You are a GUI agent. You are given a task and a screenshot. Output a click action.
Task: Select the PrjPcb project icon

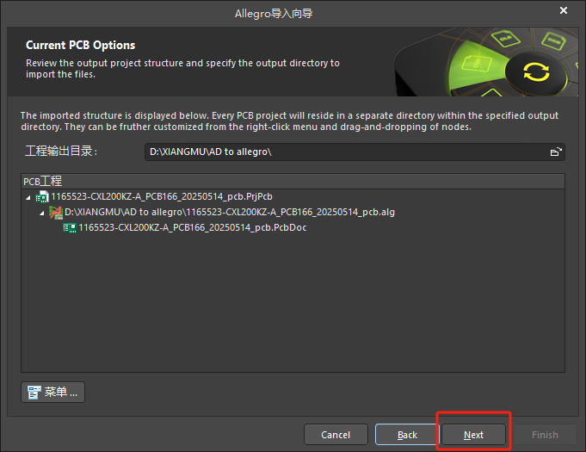(42, 196)
